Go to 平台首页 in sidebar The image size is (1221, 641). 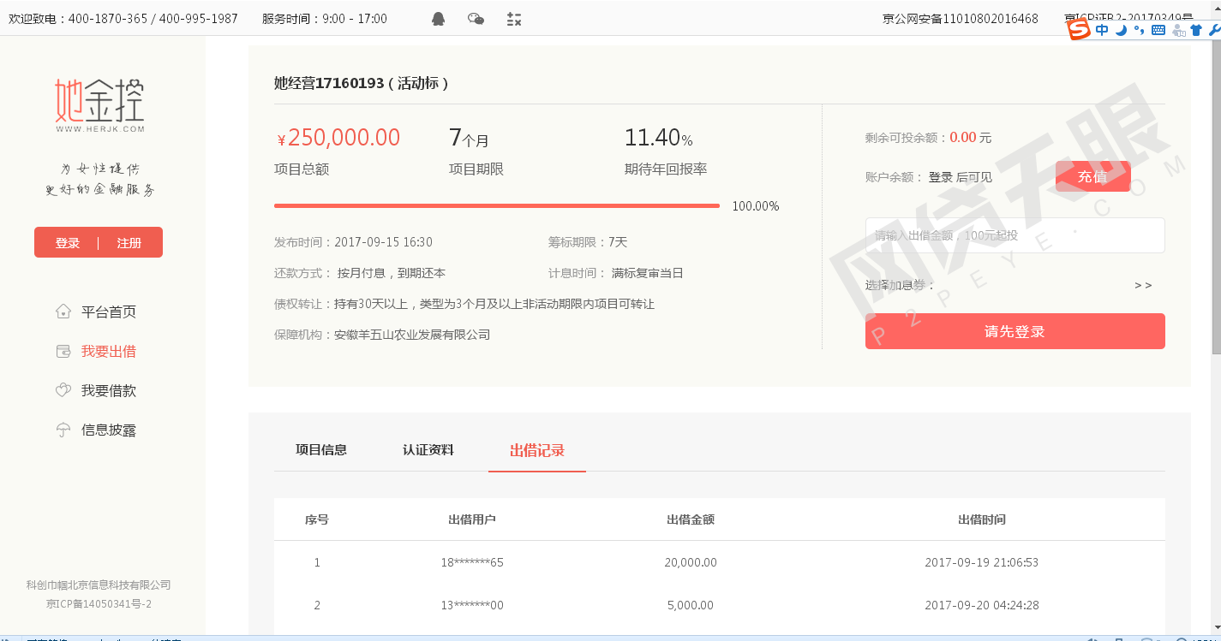click(x=108, y=312)
